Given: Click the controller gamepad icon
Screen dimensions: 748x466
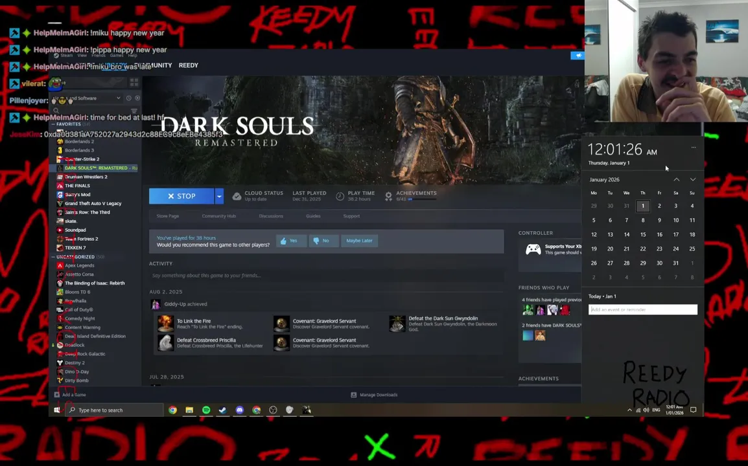Looking at the screenshot, I should 533,249.
